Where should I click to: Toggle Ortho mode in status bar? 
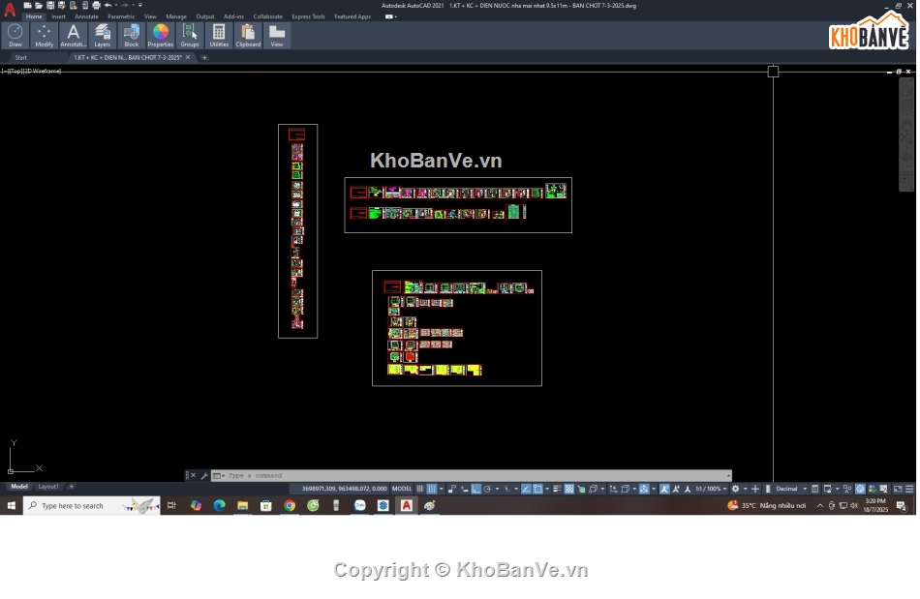(x=475, y=489)
